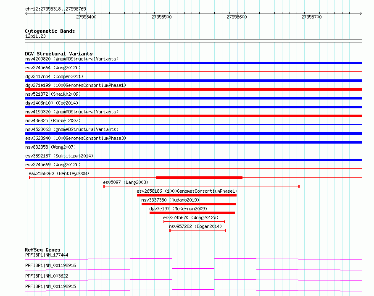Click the nsv4209820 gnomAD blue variant bar

click(x=193, y=63)
